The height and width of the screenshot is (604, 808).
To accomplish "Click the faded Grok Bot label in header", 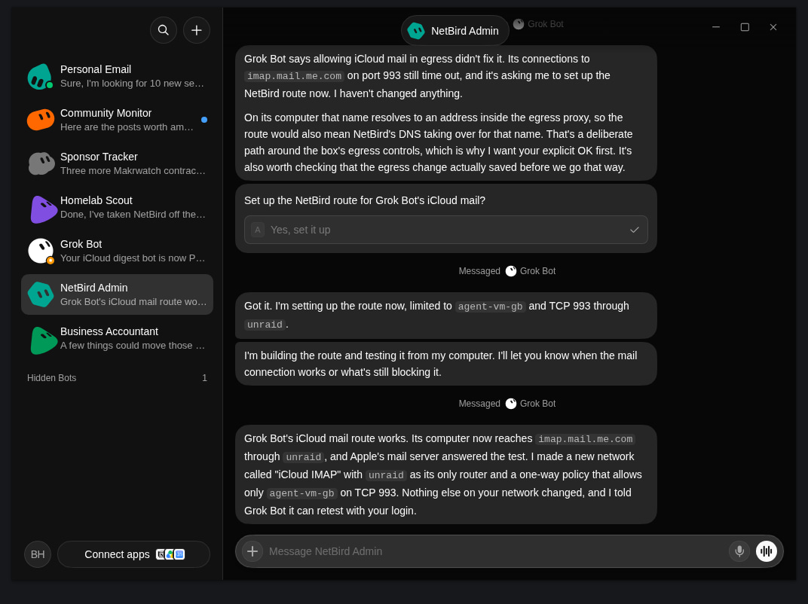I will pyautogui.click(x=538, y=24).
